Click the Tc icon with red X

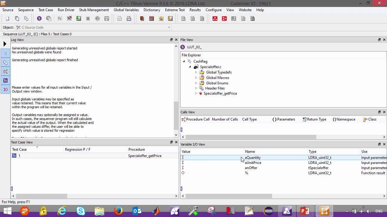point(69,19)
